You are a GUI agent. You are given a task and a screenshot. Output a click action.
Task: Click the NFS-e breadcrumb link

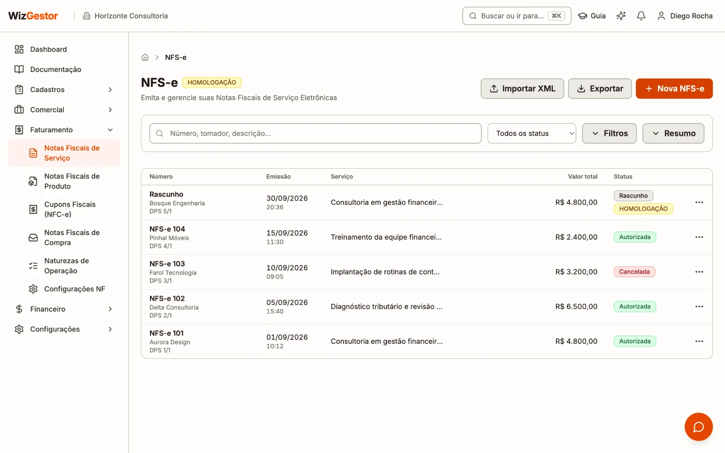click(x=176, y=58)
